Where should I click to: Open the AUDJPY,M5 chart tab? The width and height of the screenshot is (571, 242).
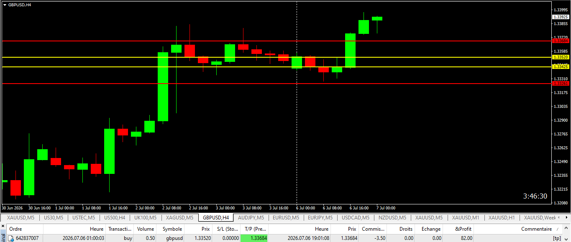click(x=251, y=218)
